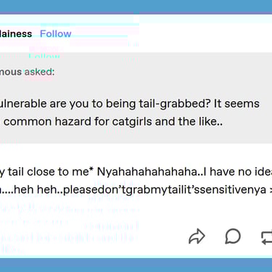Click the blue banner strip at the bottom
This screenshot has width=272, height=272.
(x=136, y=265)
